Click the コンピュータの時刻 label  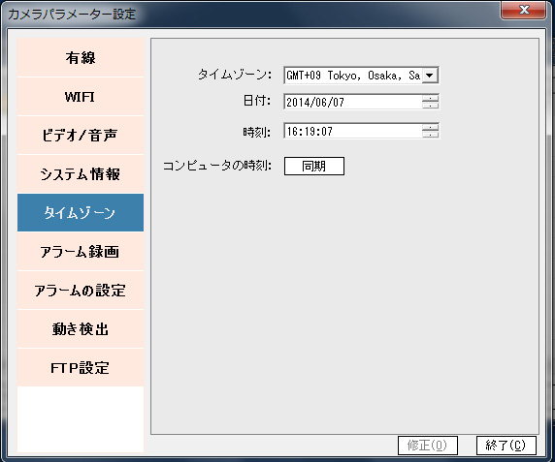(x=216, y=166)
